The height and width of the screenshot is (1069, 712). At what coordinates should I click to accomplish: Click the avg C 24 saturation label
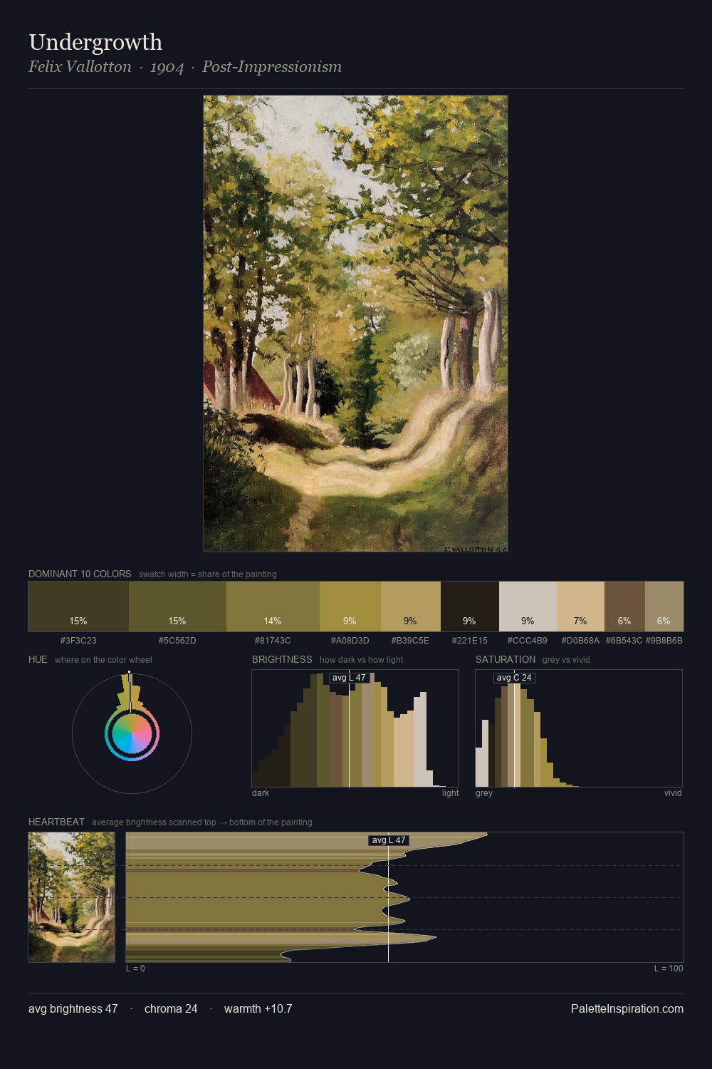coord(514,678)
